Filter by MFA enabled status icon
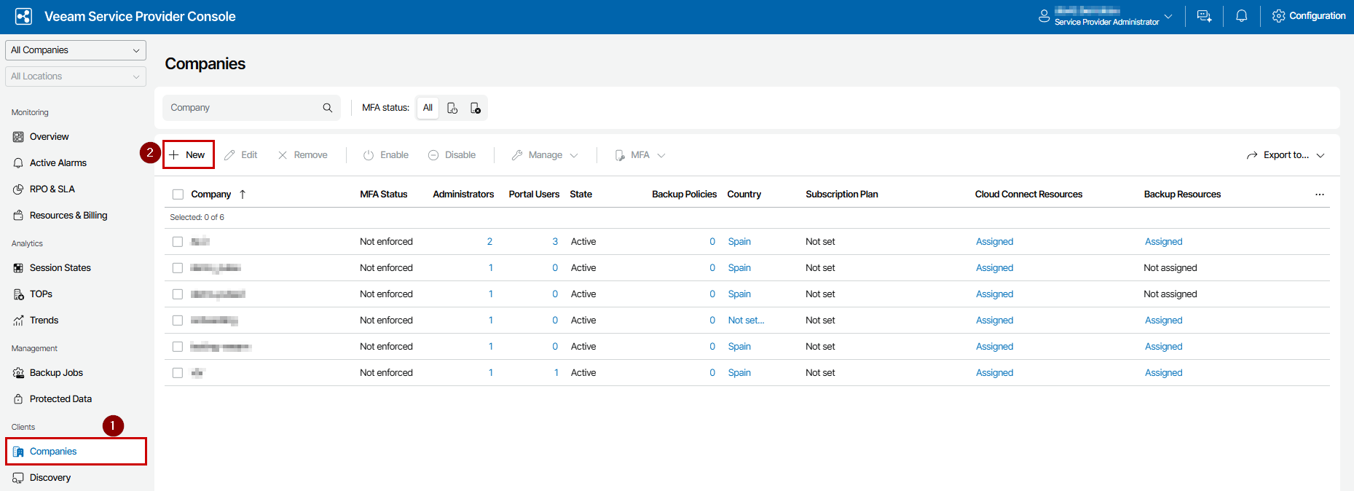Image resolution: width=1354 pixels, height=491 pixels. click(452, 108)
